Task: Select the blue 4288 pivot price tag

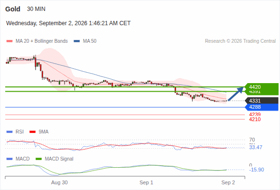Action: pos(261,107)
